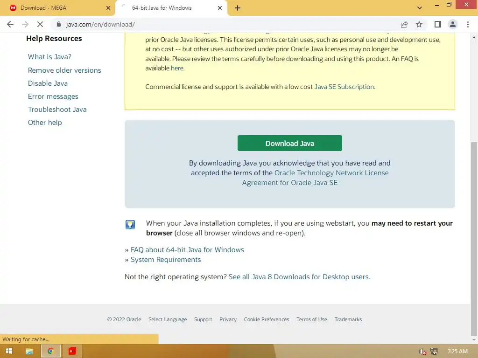Open the side panel icon
Viewport: 478px width, 358px height.
coord(438,24)
